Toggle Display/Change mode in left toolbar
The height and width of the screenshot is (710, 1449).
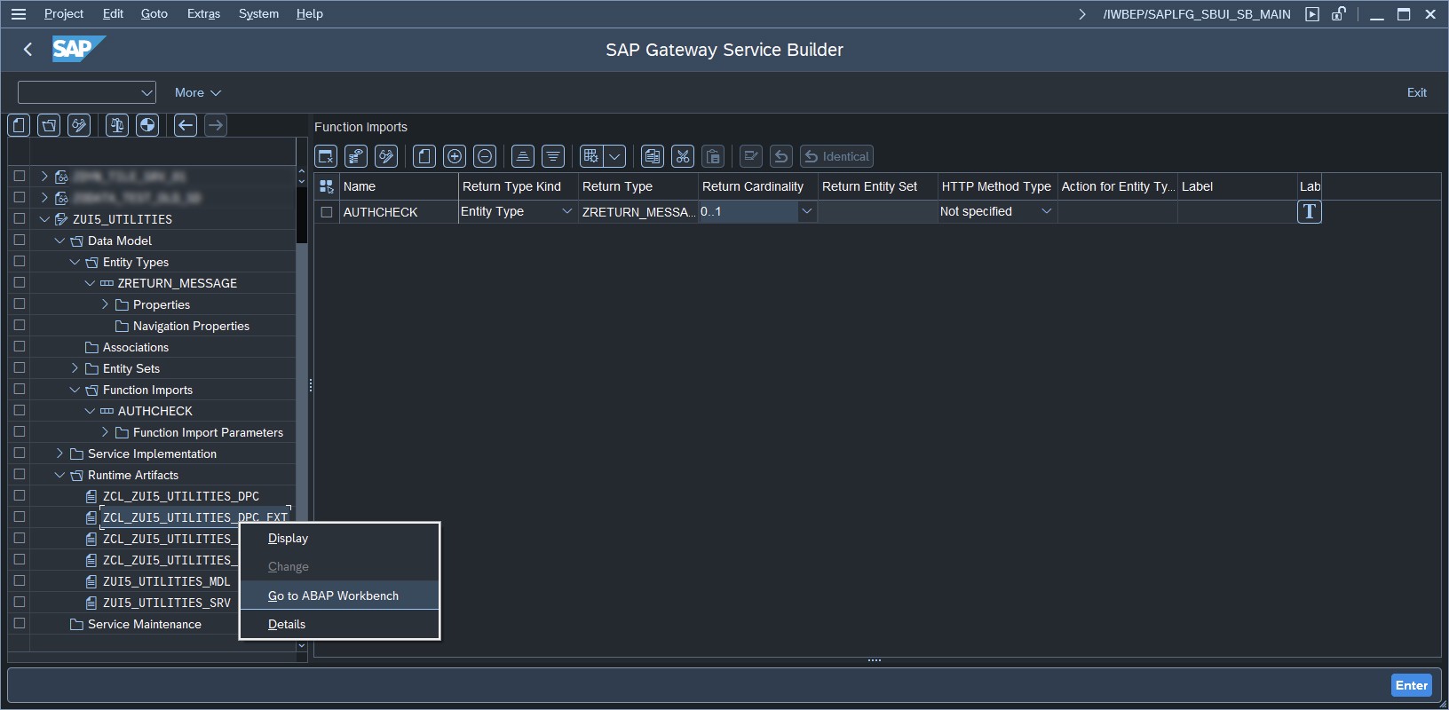click(x=79, y=125)
